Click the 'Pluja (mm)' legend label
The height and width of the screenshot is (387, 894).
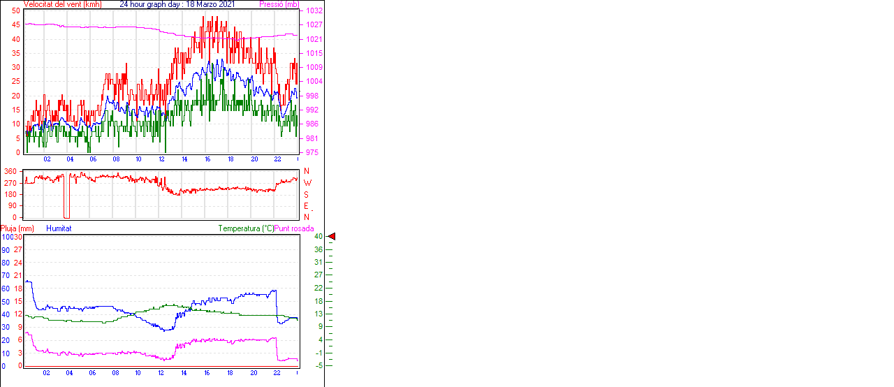click(x=17, y=228)
